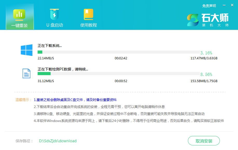The height and width of the screenshot is (150, 238).
Task: Open the 免责声明 disclaimer
Action: click(x=209, y=5)
